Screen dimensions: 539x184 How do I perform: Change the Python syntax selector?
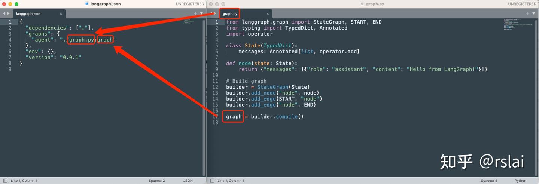click(x=520, y=181)
